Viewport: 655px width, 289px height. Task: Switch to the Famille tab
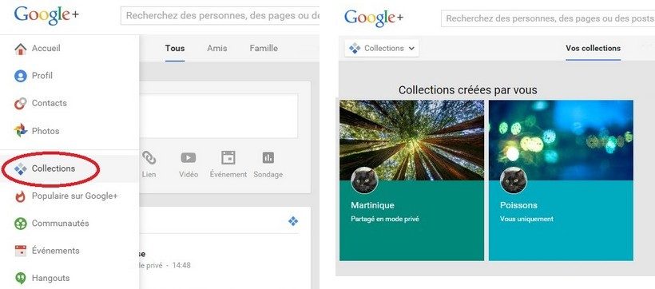pyautogui.click(x=264, y=49)
